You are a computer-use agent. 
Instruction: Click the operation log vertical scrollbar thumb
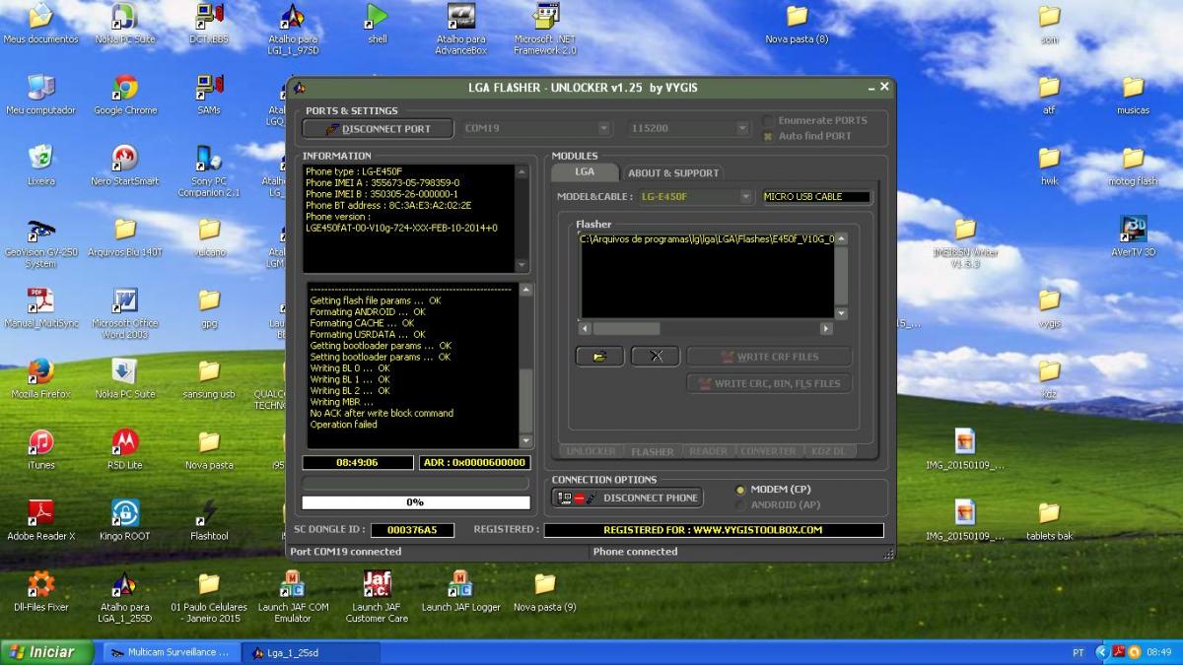525,401
